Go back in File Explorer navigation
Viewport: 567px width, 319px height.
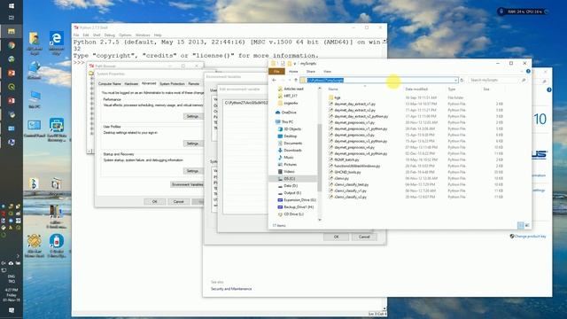click(274, 80)
